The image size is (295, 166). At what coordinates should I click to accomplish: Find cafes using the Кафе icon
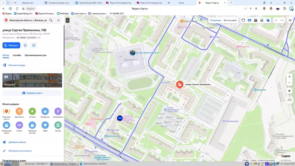(x=45, y=125)
